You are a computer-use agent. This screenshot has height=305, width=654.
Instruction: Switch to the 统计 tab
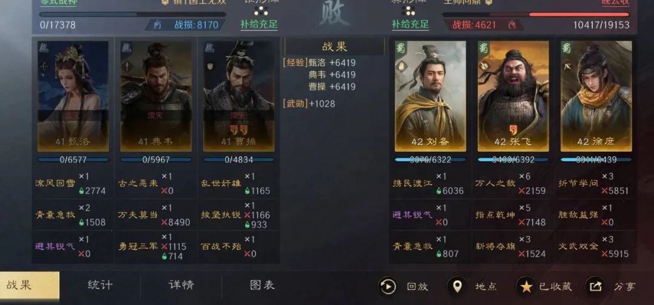(x=100, y=286)
